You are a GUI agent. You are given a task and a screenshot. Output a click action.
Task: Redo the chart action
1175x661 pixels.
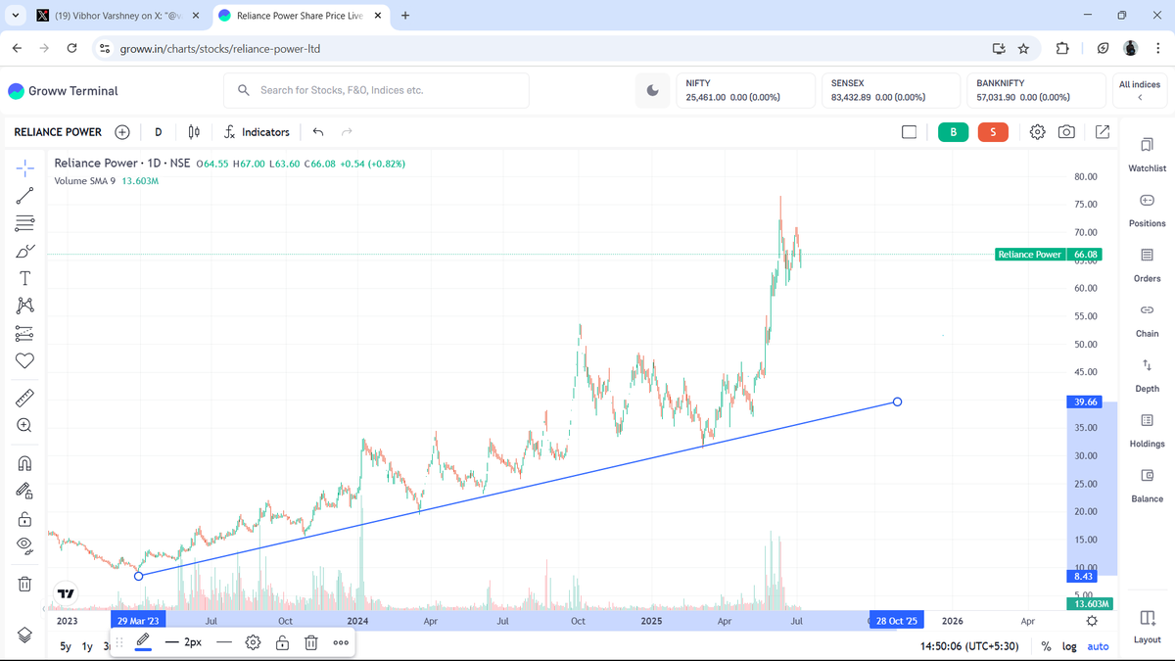pyautogui.click(x=347, y=132)
